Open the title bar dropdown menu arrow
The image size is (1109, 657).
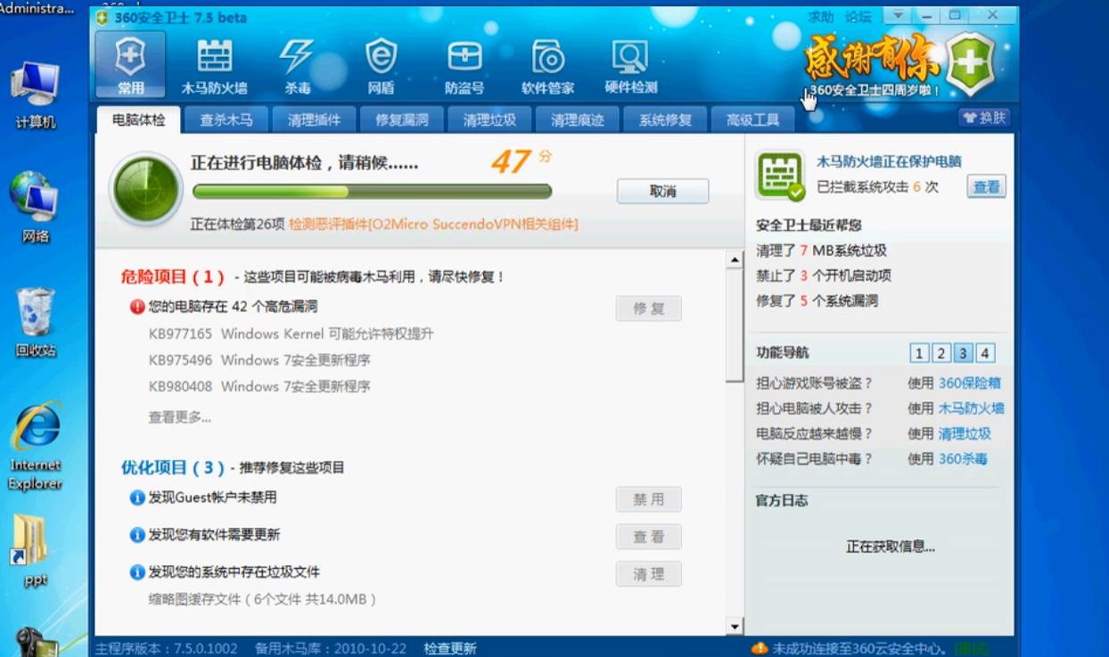(898, 16)
